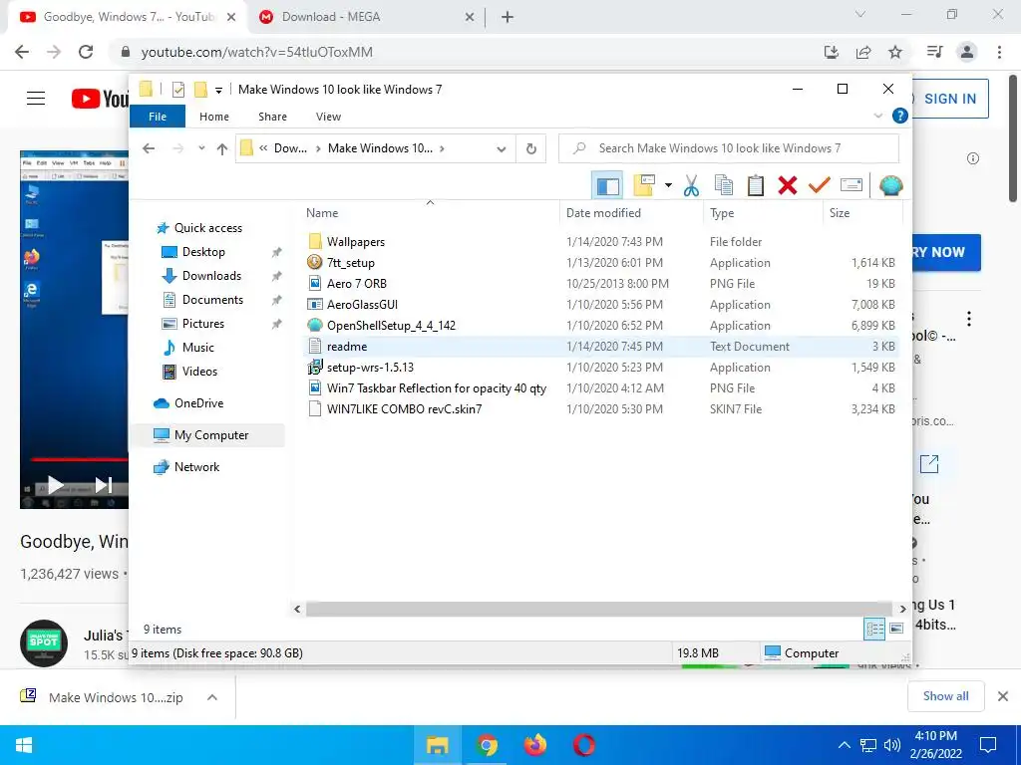Bookmark this page star icon
The width and height of the screenshot is (1021, 765).
click(x=895, y=52)
